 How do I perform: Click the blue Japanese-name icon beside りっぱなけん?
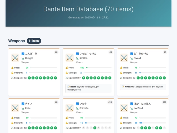(x=77, y=54)
